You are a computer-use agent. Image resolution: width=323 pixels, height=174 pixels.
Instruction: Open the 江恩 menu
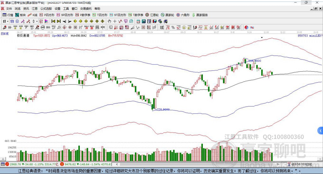pyautogui.click(x=35, y=8)
